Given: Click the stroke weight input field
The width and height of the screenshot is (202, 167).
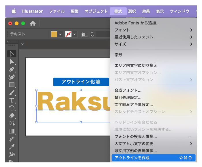Looking at the screenshot, I should [x=102, y=34].
